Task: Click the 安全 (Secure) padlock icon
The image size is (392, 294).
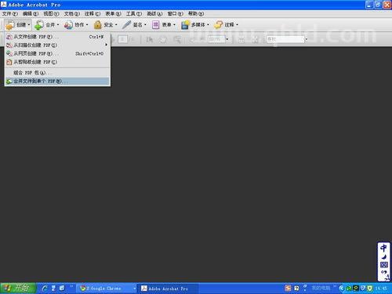Action: tap(97, 25)
